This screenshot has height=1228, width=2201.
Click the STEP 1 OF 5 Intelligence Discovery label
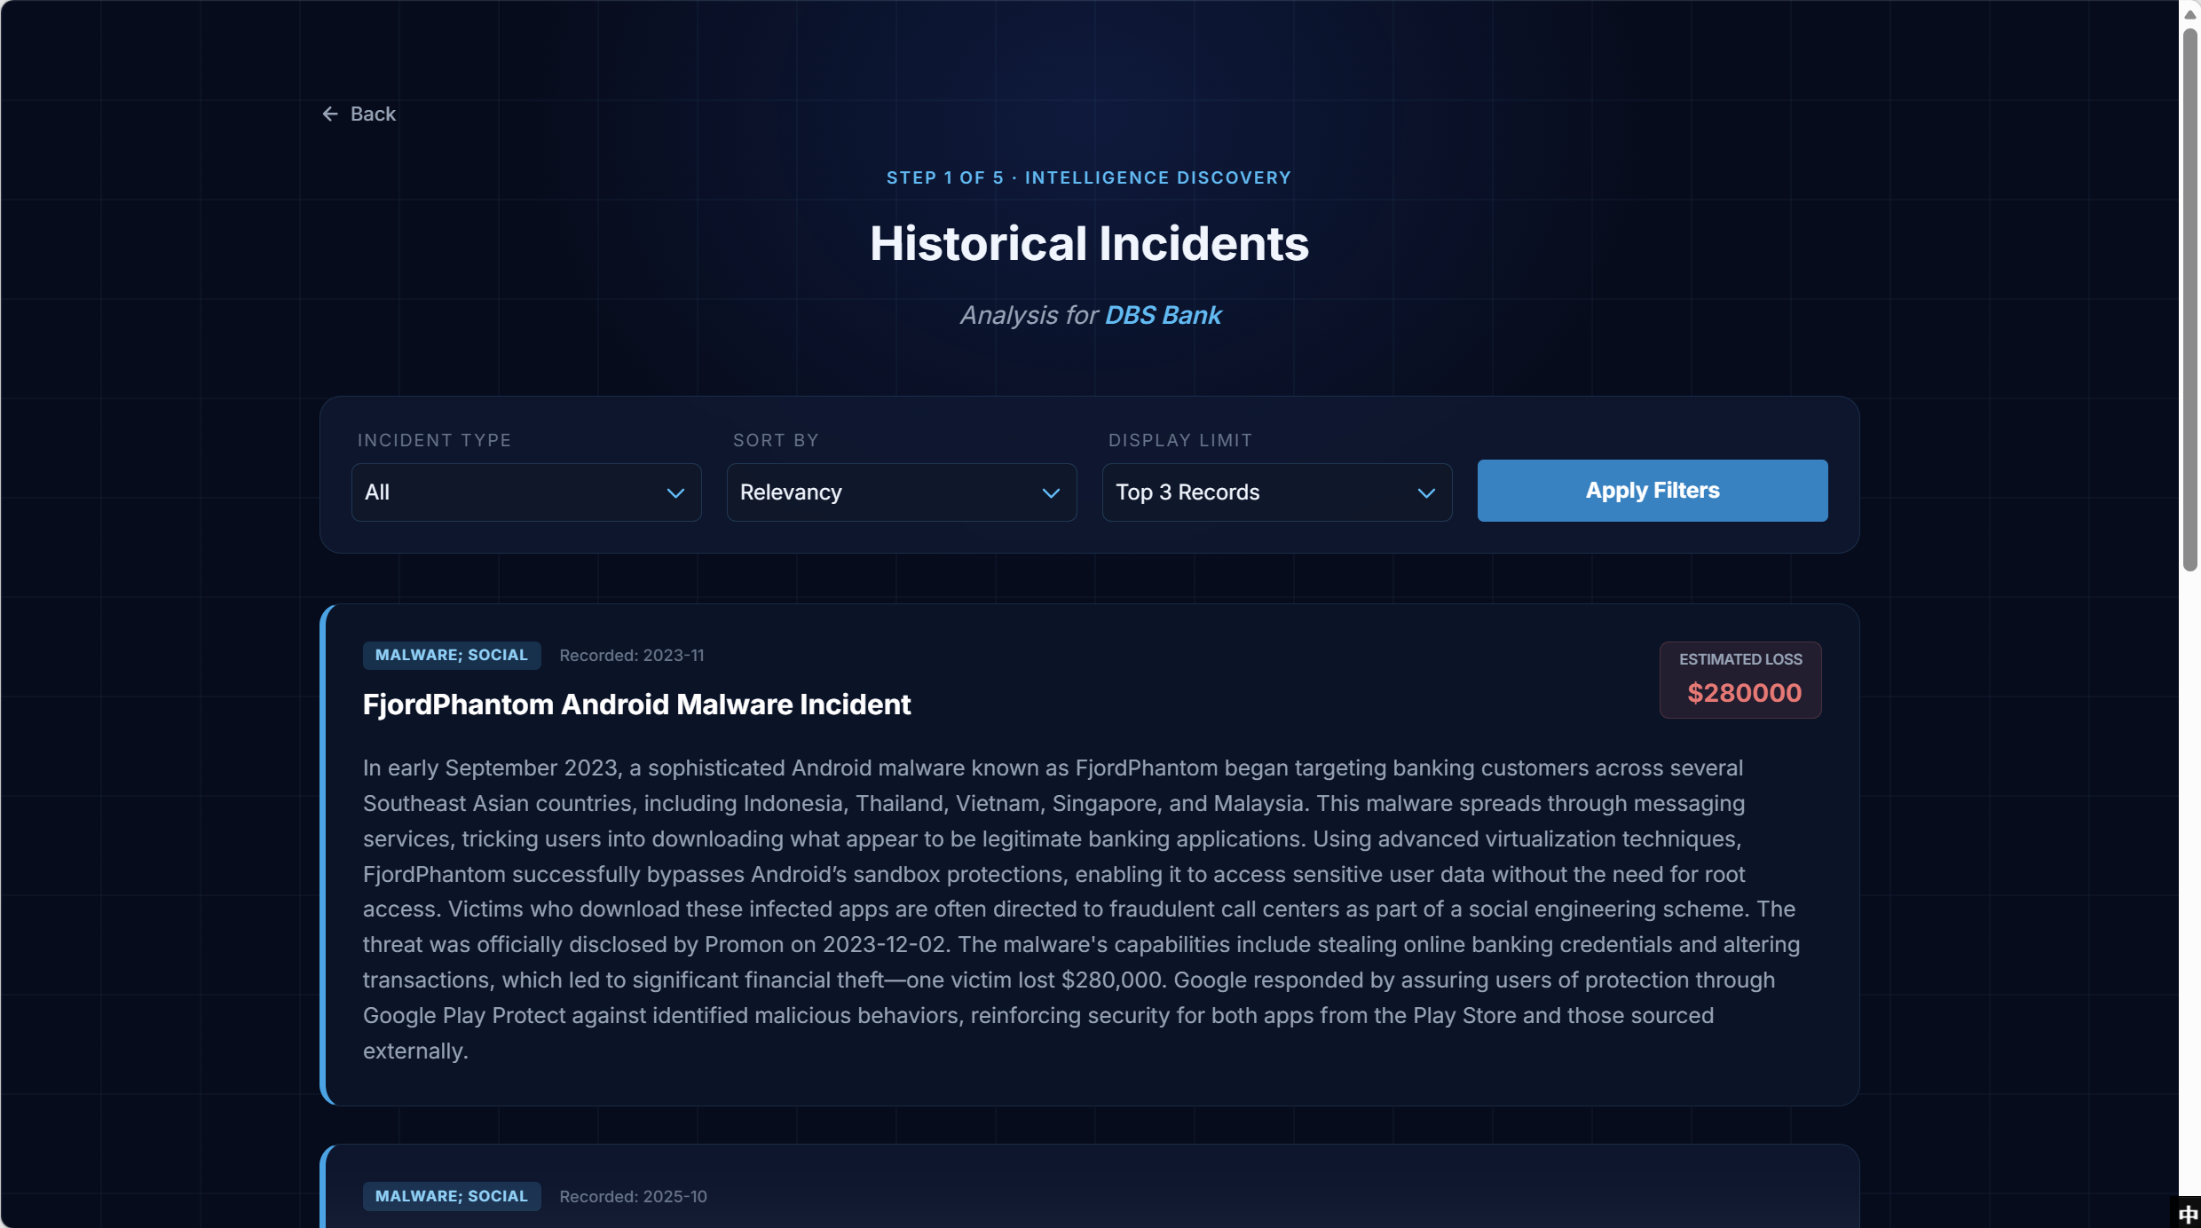point(1089,177)
